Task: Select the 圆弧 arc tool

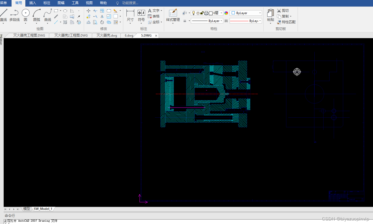Action: coord(37,16)
